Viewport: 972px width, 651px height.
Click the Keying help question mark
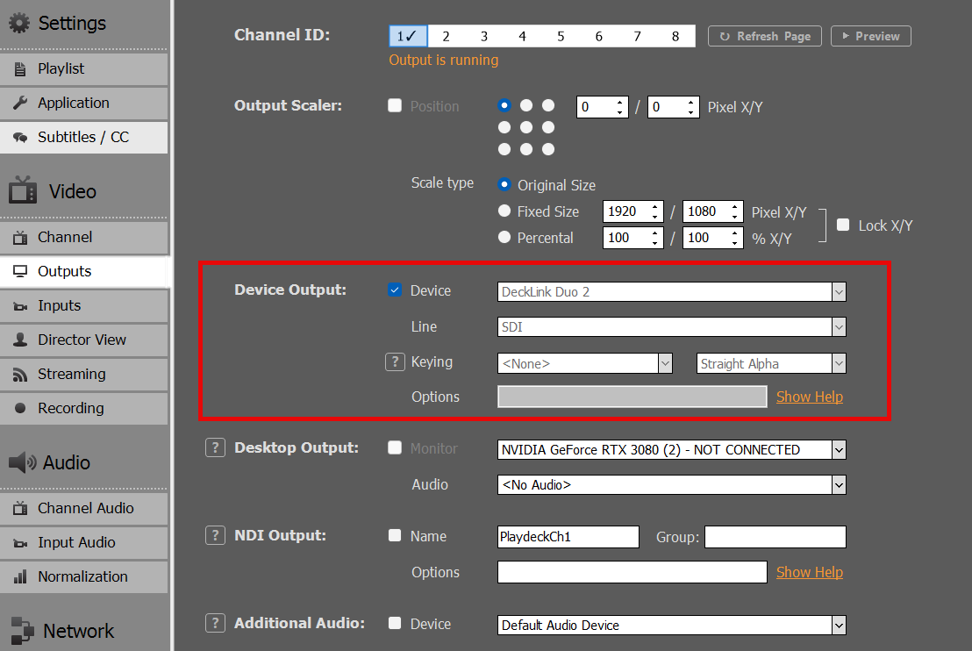[x=395, y=361]
